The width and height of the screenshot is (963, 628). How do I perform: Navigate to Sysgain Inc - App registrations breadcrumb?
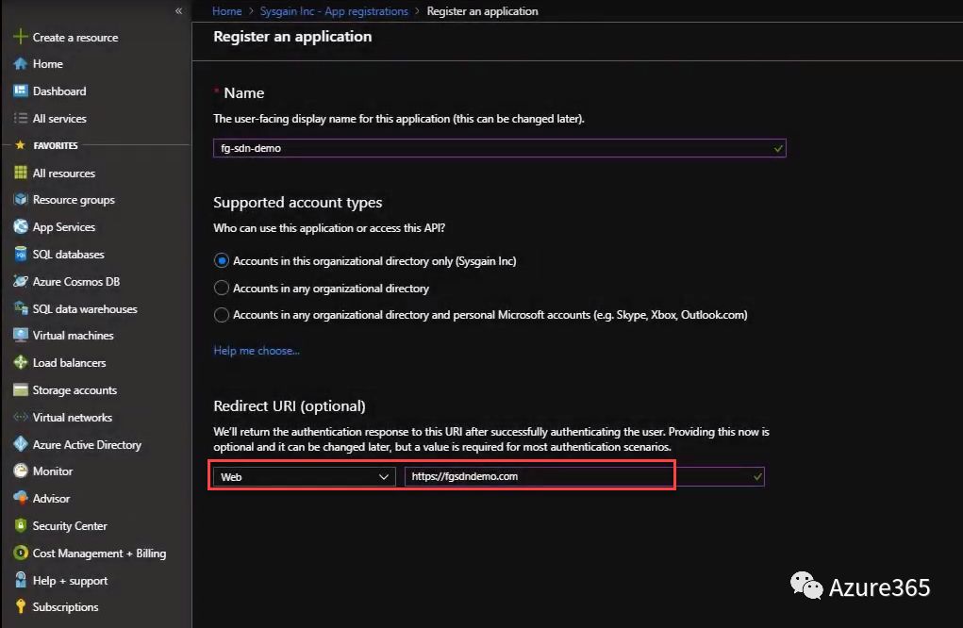pyautogui.click(x=334, y=11)
